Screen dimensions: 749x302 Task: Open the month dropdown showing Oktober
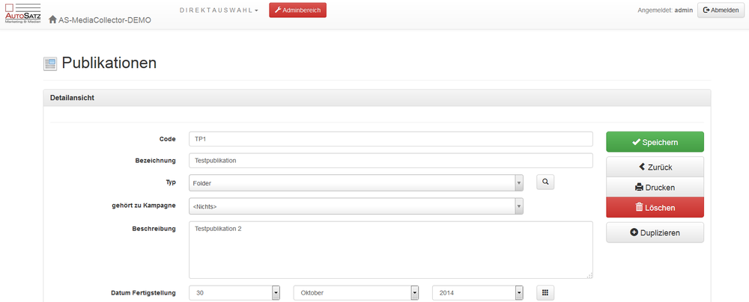click(x=356, y=293)
